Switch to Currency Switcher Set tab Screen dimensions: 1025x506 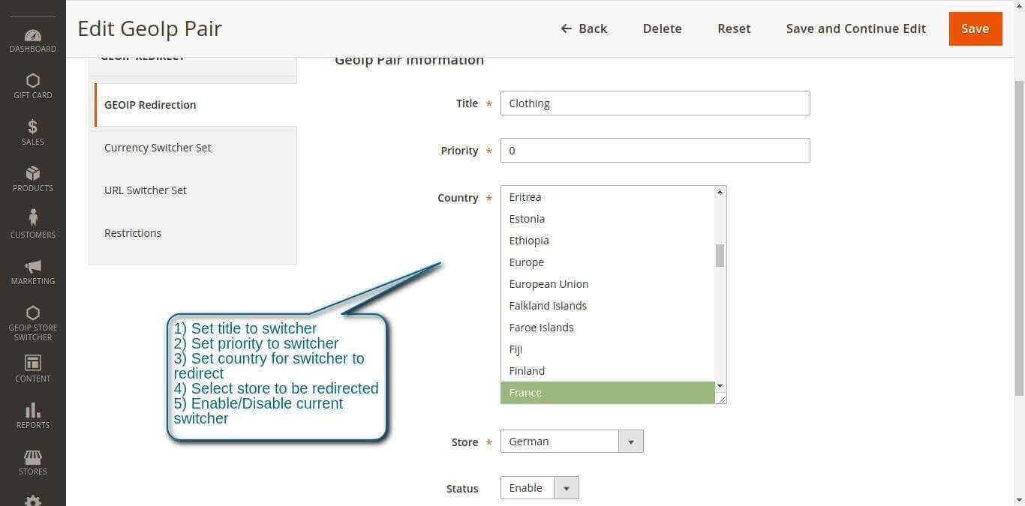[158, 148]
